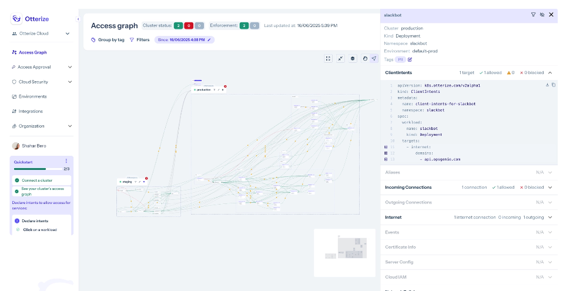Screen dimensions: 573x291
Task: Collapse the sidebar with the arrow button
Action: coord(78,19)
